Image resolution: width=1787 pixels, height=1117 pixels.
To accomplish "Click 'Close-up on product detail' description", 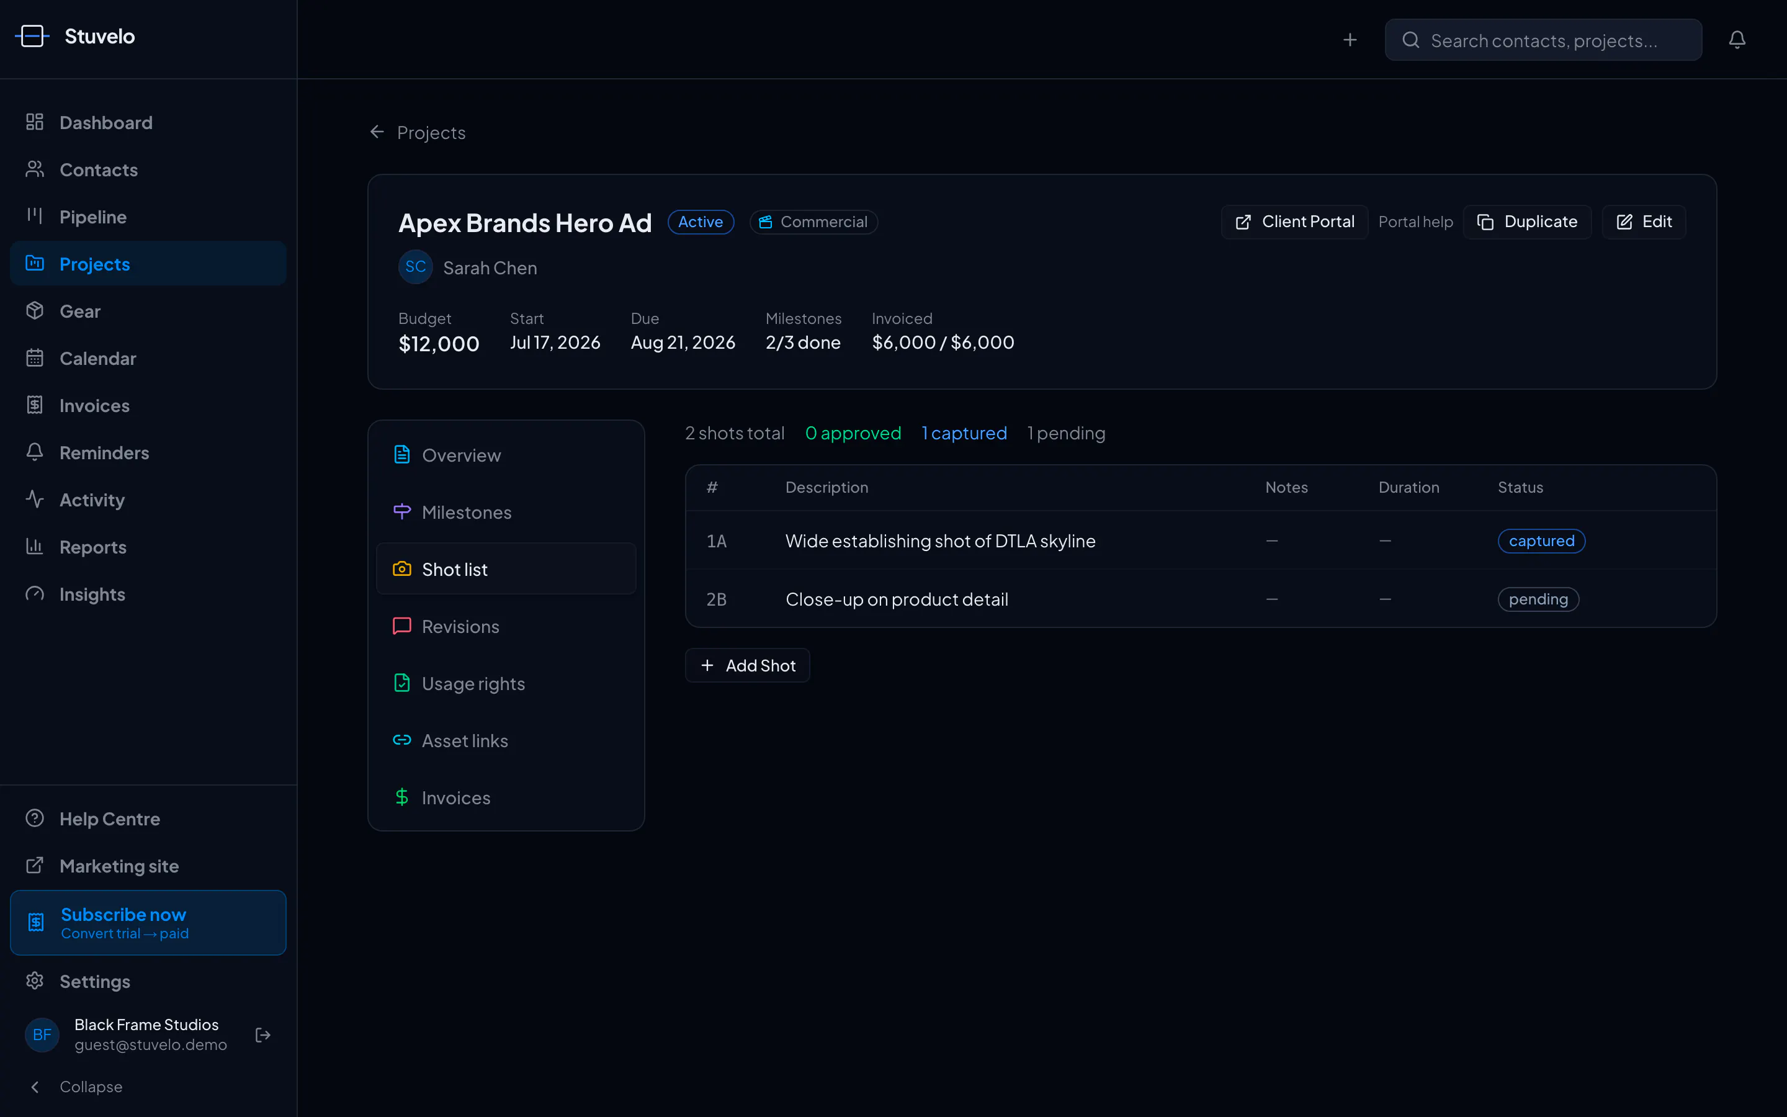I will 897,599.
